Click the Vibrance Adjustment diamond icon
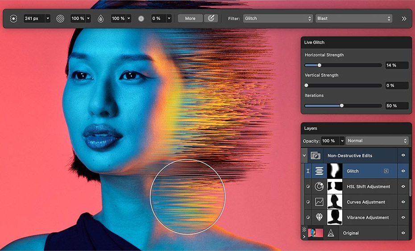The width and height of the screenshot is (415, 251). pyautogui.click(x=319, y=218)
